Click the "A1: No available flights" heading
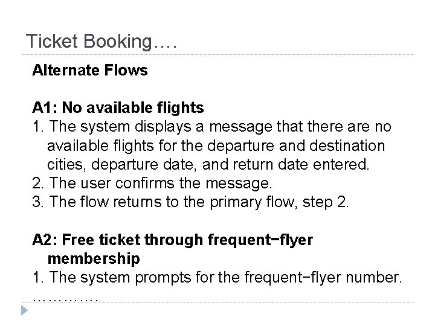The image size is (435, 326). coord(118,108)
